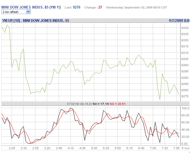Open the 2 min refresh dropdown
This screenshot has height=153, width=190.
click(16, 12)
